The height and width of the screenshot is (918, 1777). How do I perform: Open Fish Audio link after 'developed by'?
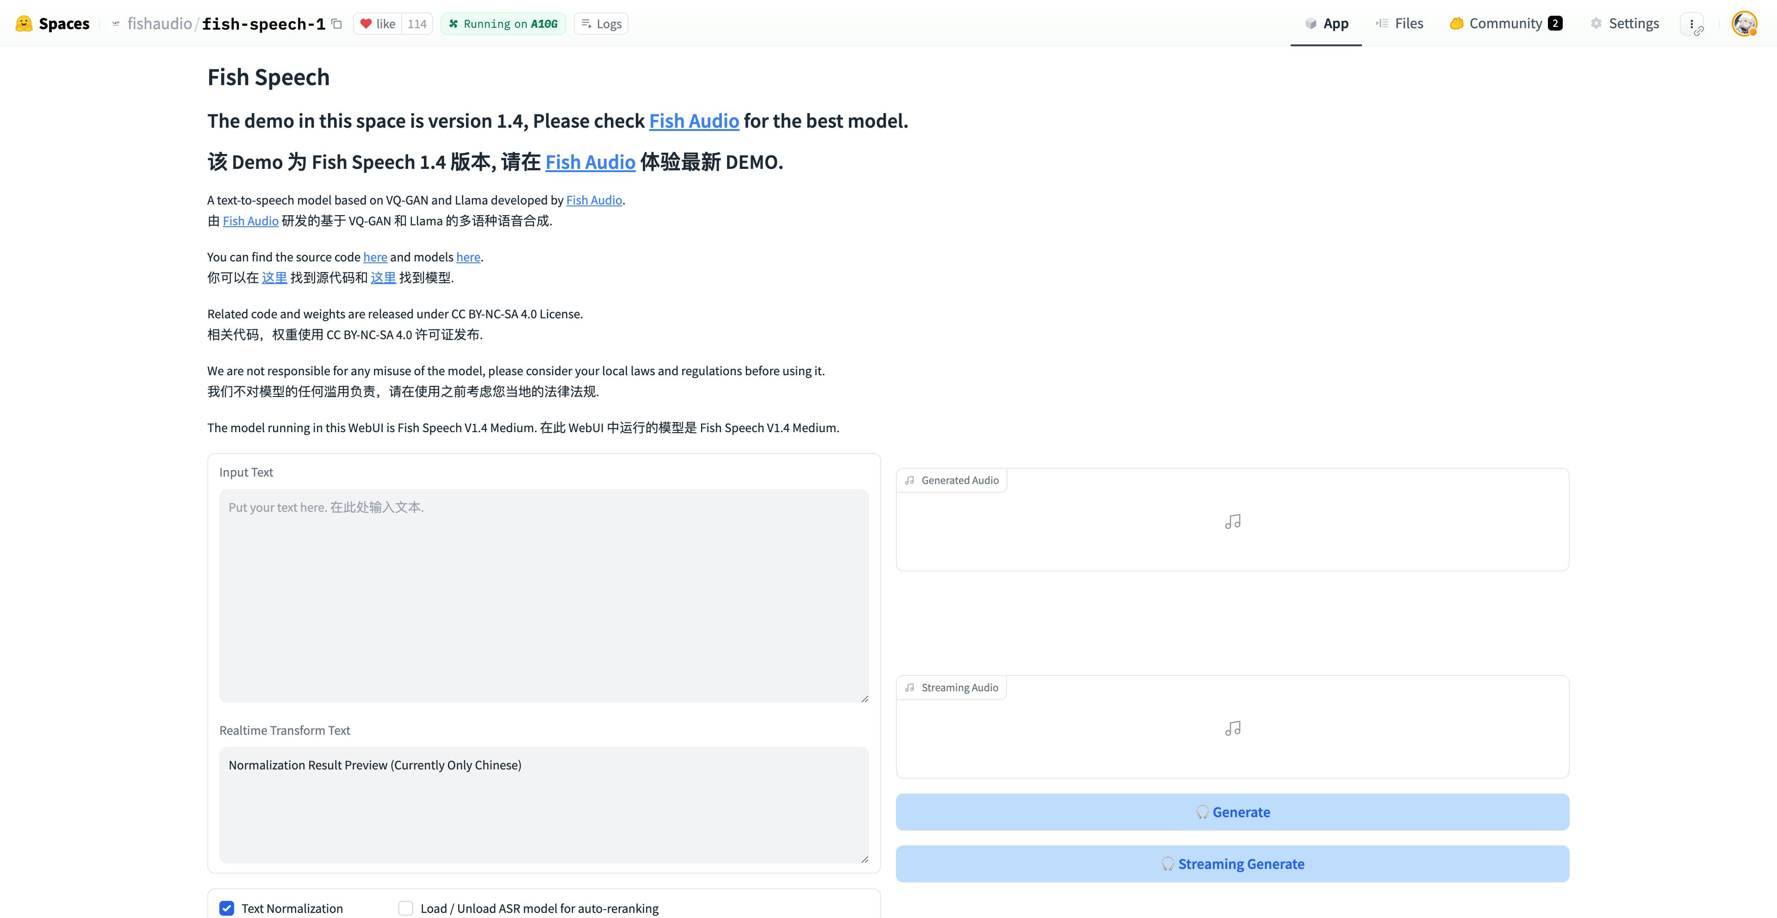pyautogui.click(x=594, y=200)
